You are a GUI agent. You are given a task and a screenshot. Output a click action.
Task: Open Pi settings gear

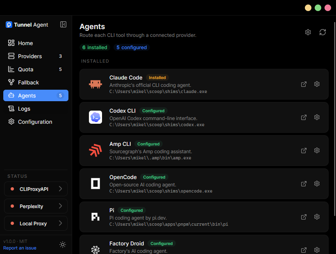click(317, 217)
